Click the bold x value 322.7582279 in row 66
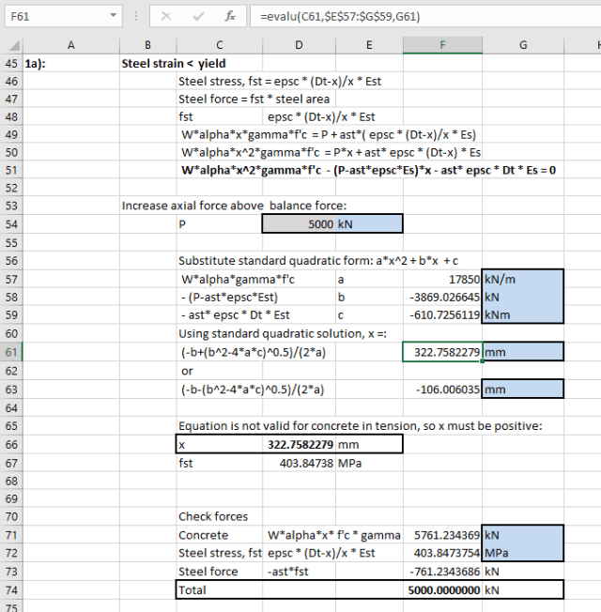 [x=298, y=444]
